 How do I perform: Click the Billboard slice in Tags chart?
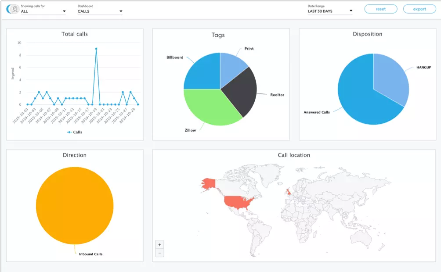(x=203, y=72)
